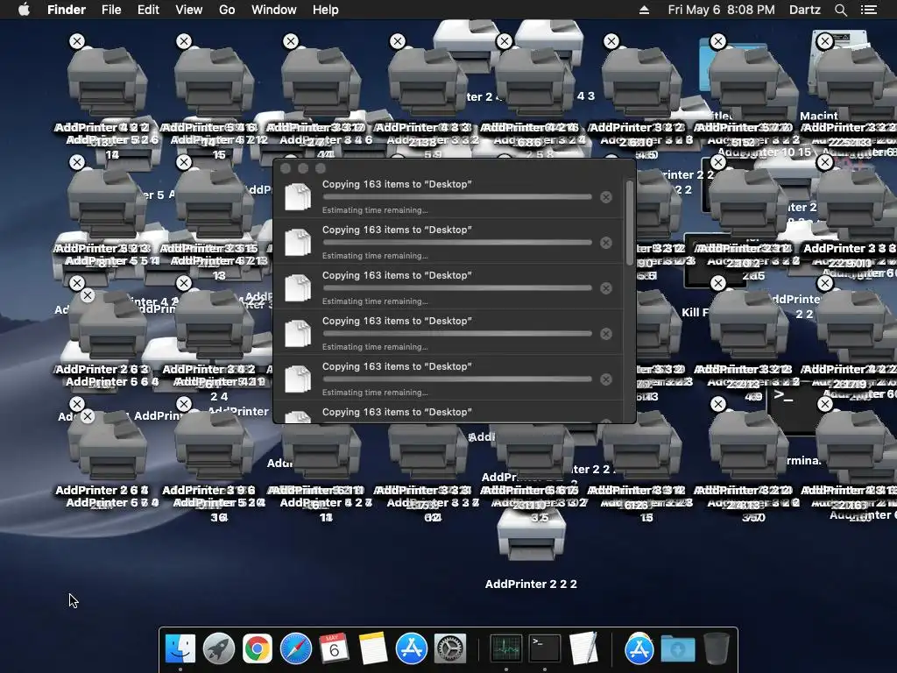Image resolution: width=897 pixels, height=673 pixels.
Task: Click the copy dialog vertical scrollbar
Action: 630,223
